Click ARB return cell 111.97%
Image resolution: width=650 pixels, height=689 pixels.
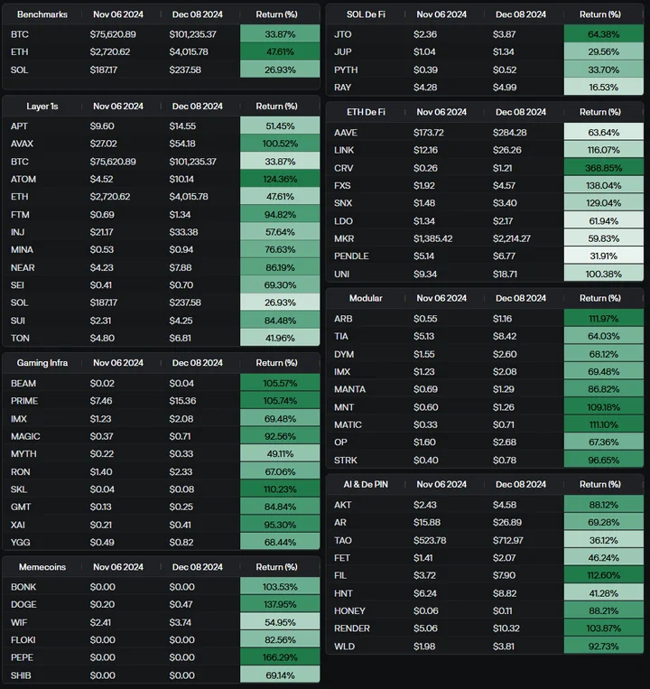[603, 319]
